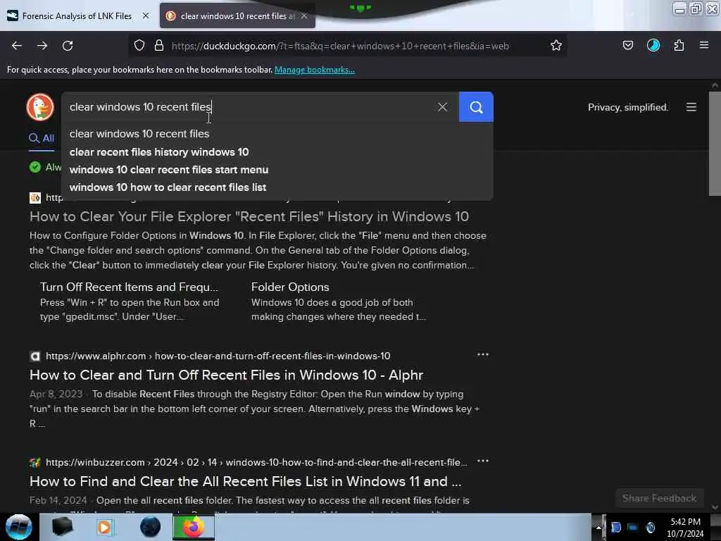Click the DuckDuckGo duck logo

coord(40,107)
